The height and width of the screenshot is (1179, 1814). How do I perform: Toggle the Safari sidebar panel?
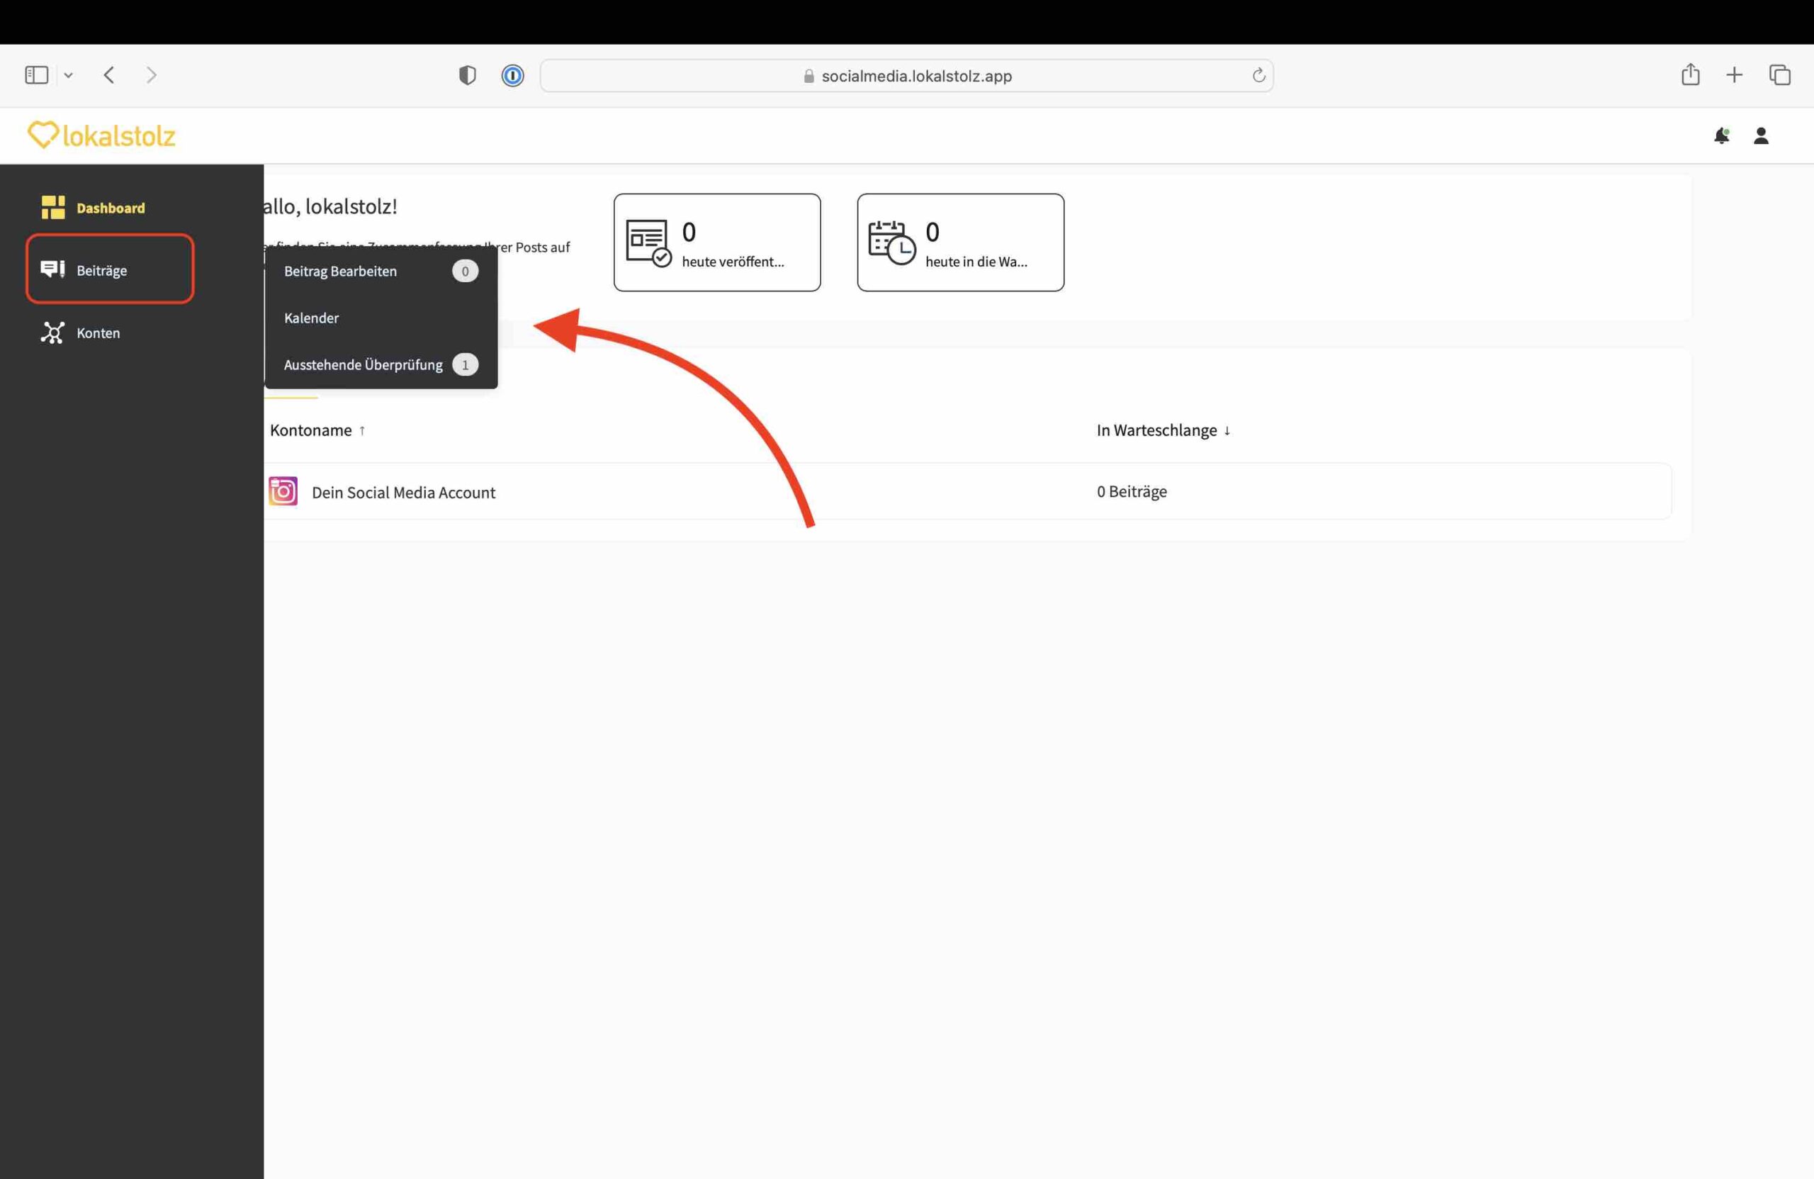point(37,74)
